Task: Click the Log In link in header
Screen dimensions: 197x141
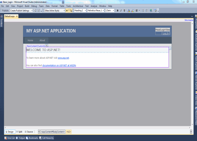Action: [166, 33]
